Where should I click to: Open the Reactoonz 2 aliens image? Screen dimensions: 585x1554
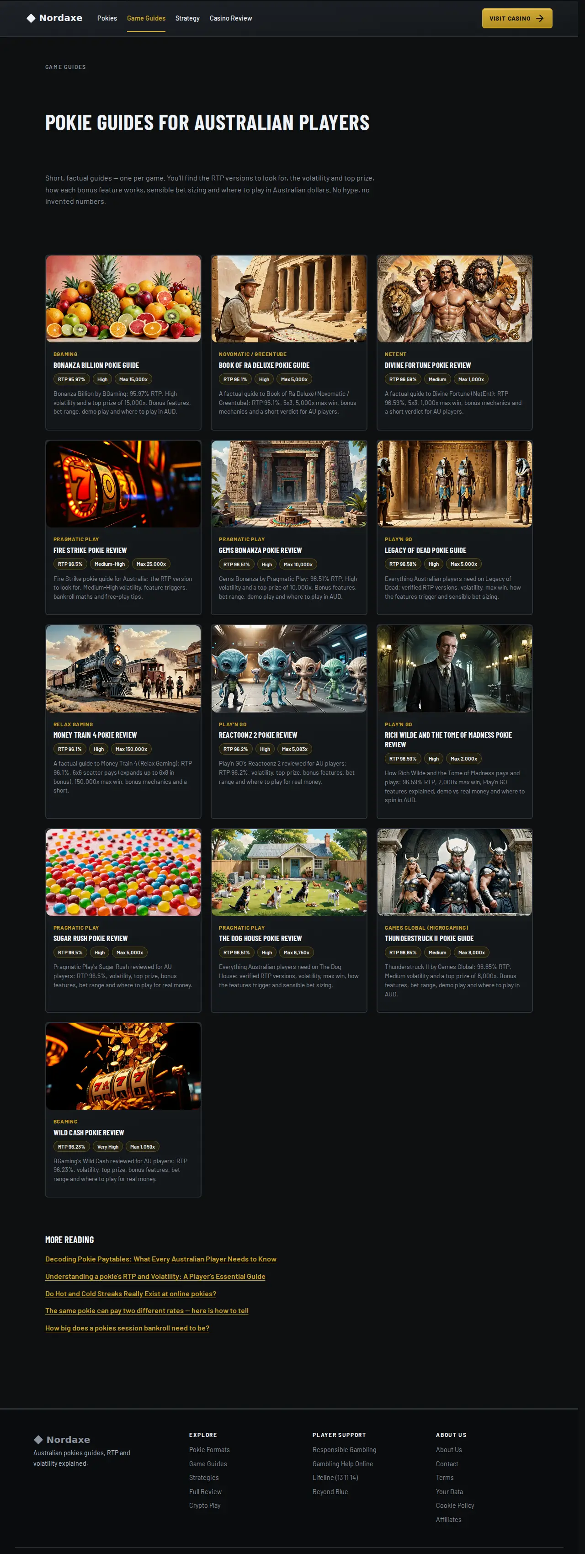[289, 668]
